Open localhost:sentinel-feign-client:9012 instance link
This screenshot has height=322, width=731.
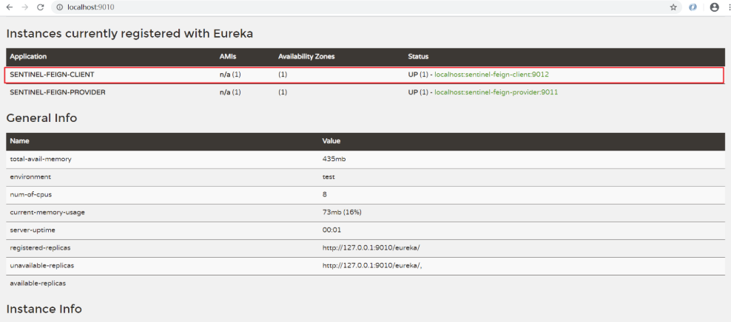[x=491, y=75]
